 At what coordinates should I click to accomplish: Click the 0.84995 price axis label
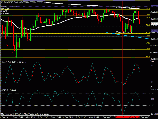click(x=154, y=52)
